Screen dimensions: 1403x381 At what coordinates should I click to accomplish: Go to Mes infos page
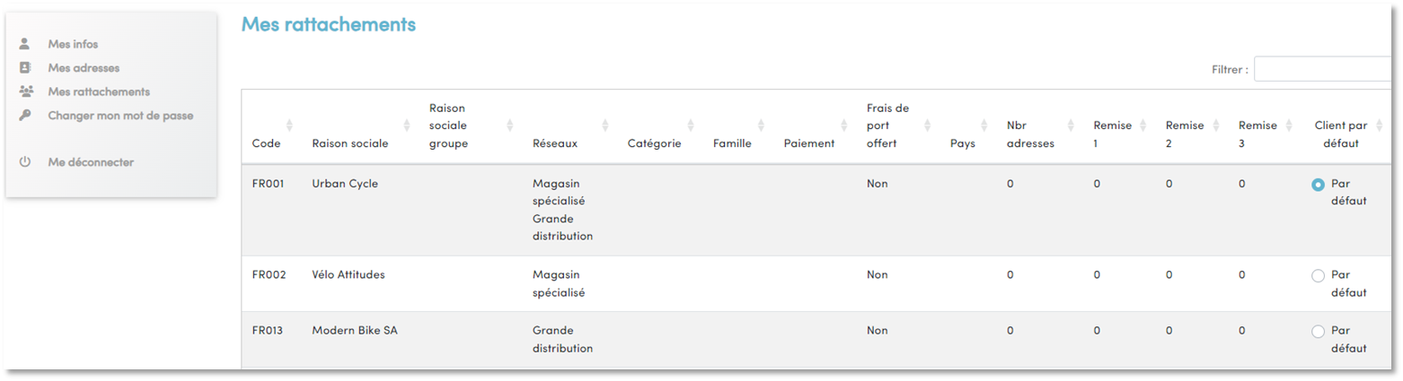[73, 44]
